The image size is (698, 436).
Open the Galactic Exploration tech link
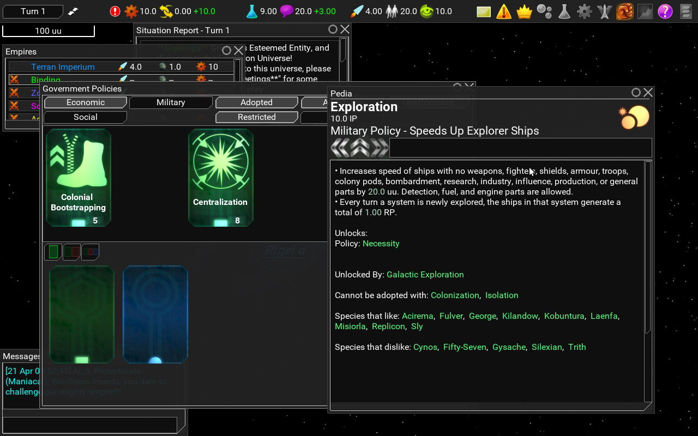[425, 275]
